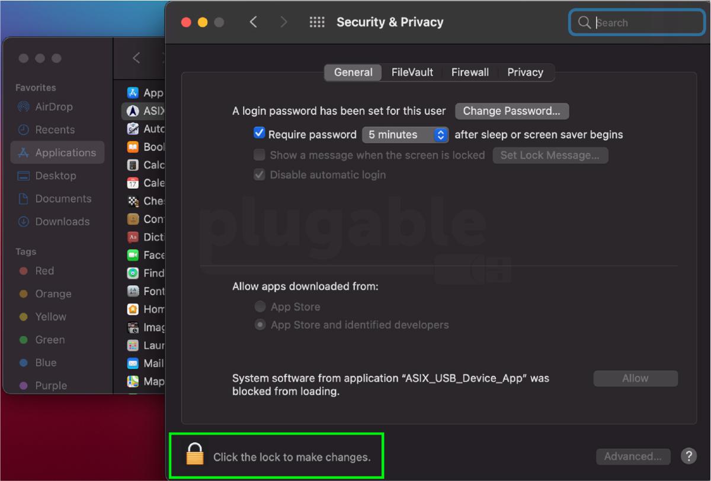711x481 pixels.
Task: Open Downloads folder in Finder sidebar
Action: pyautogui.click(x=62, y=222)
